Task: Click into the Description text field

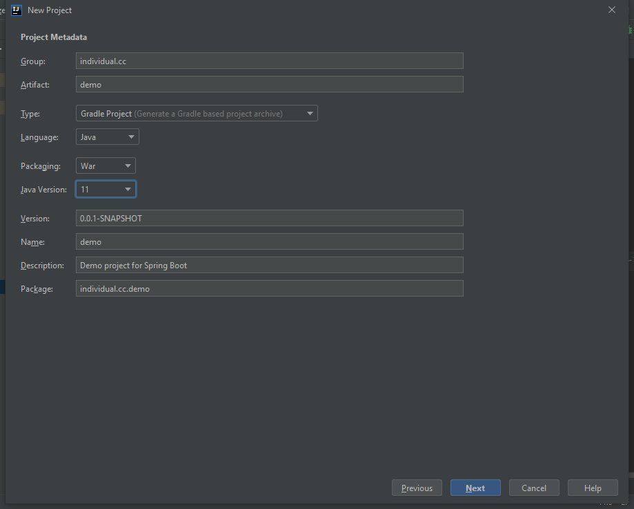Action: tap(269, 266)
